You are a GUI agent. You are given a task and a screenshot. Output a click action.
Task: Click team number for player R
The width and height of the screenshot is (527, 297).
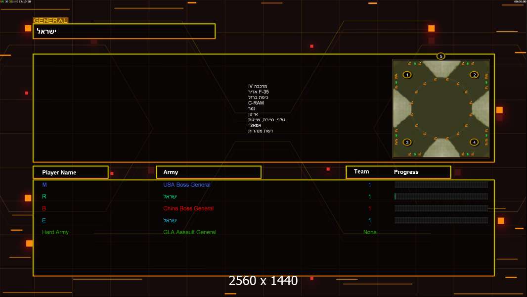pyautogui.click(x=370, y=197)
